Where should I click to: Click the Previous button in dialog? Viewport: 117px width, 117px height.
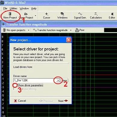[46, 101]
